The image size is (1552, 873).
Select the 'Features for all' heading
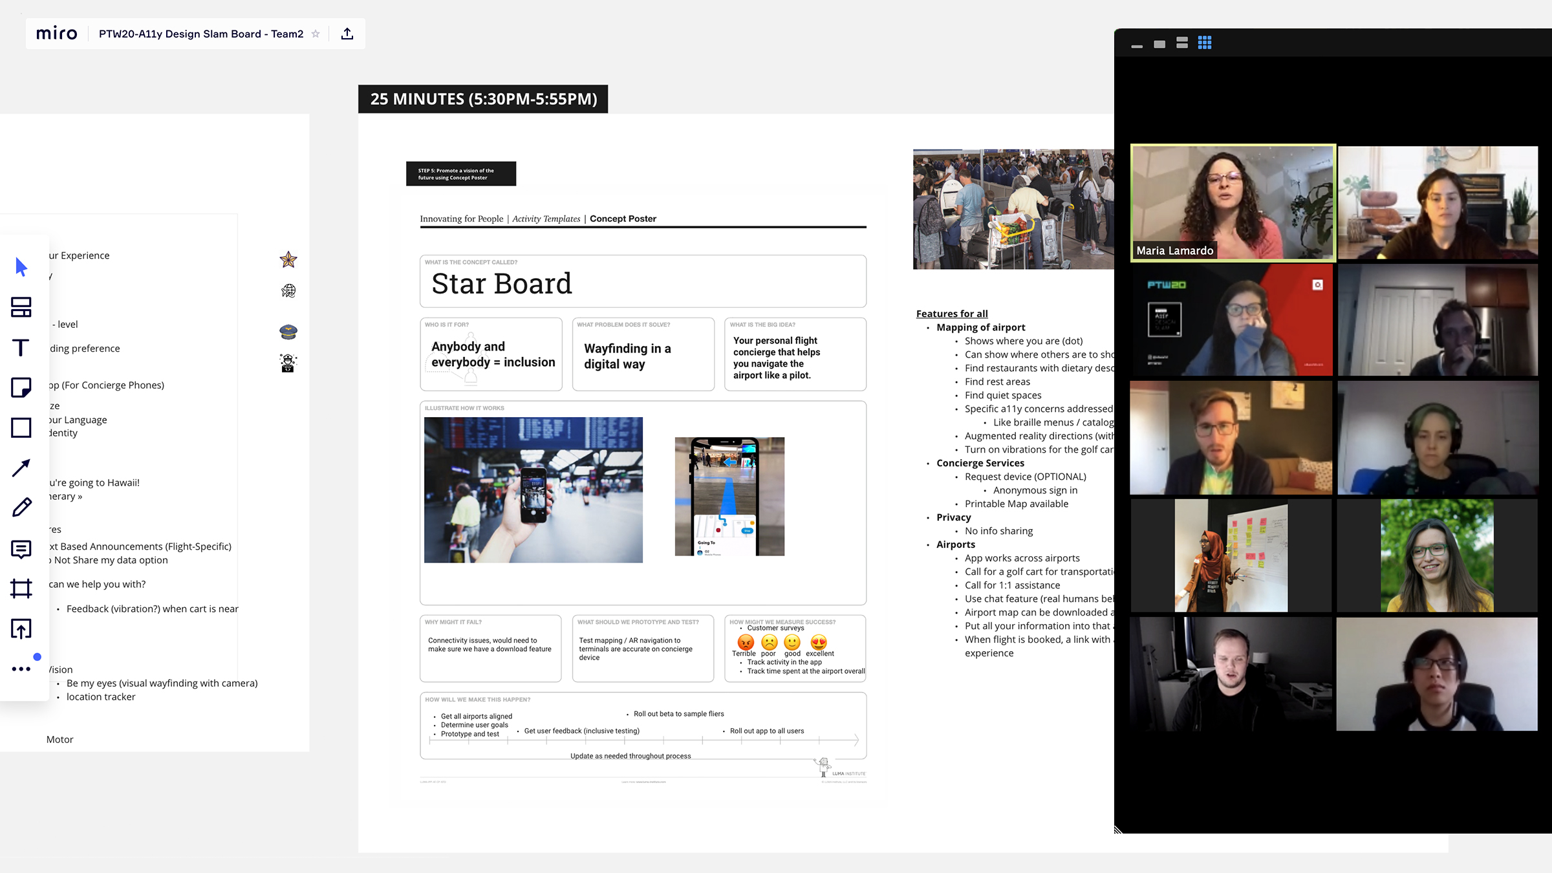952,314
